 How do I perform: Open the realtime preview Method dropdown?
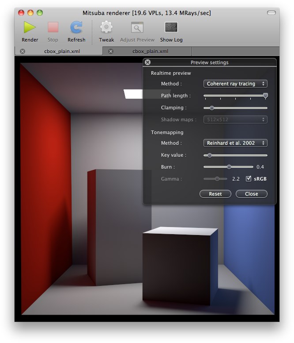click(235, 84)
